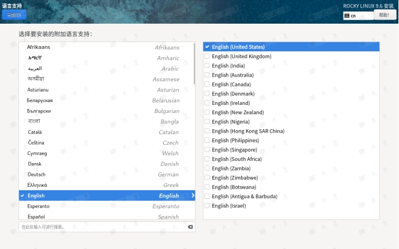
Task: Expand the English row chevron arrow
Action: [193, 195]
